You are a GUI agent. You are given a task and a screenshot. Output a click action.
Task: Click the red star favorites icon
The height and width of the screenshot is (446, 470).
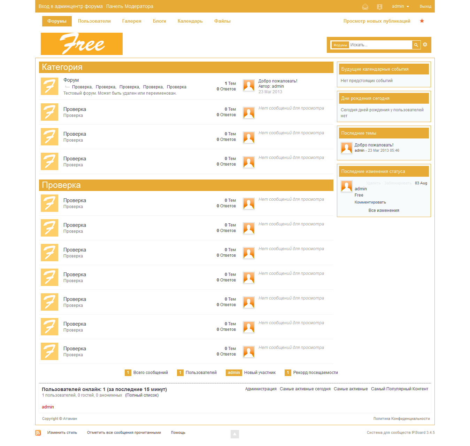tap(422, 21)
